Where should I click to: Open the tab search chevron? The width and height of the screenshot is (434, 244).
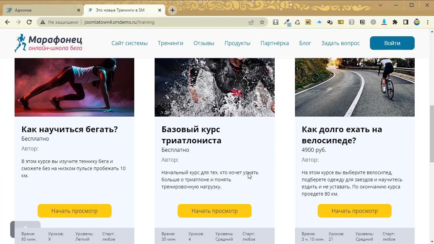[x=380, y=5]
